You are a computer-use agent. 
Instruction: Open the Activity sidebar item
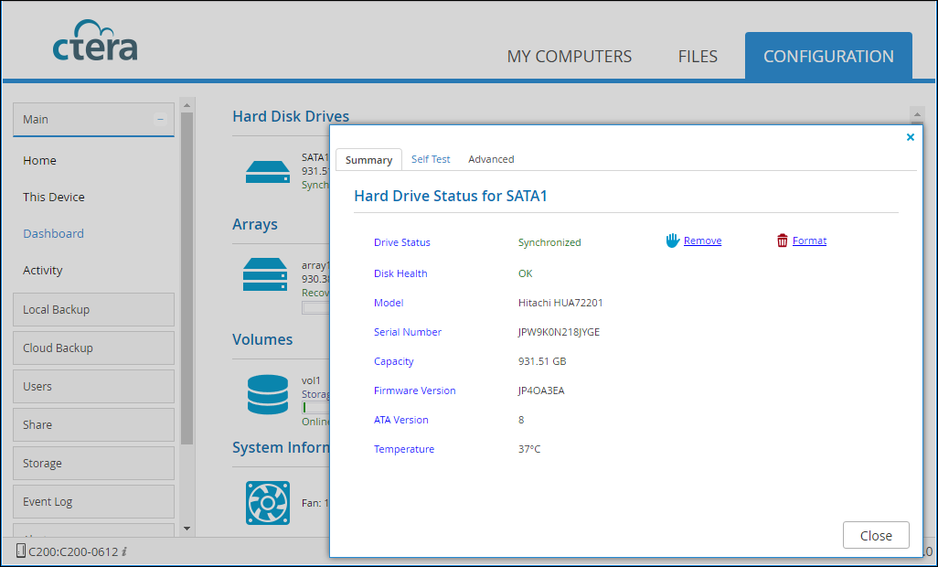(x=42, y=271)
